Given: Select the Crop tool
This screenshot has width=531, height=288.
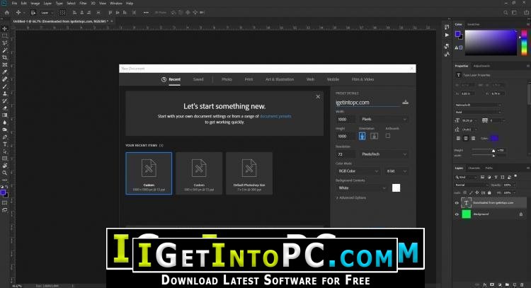Looking at the screenshot, I should pyautogui.click(x=5, y=57).
